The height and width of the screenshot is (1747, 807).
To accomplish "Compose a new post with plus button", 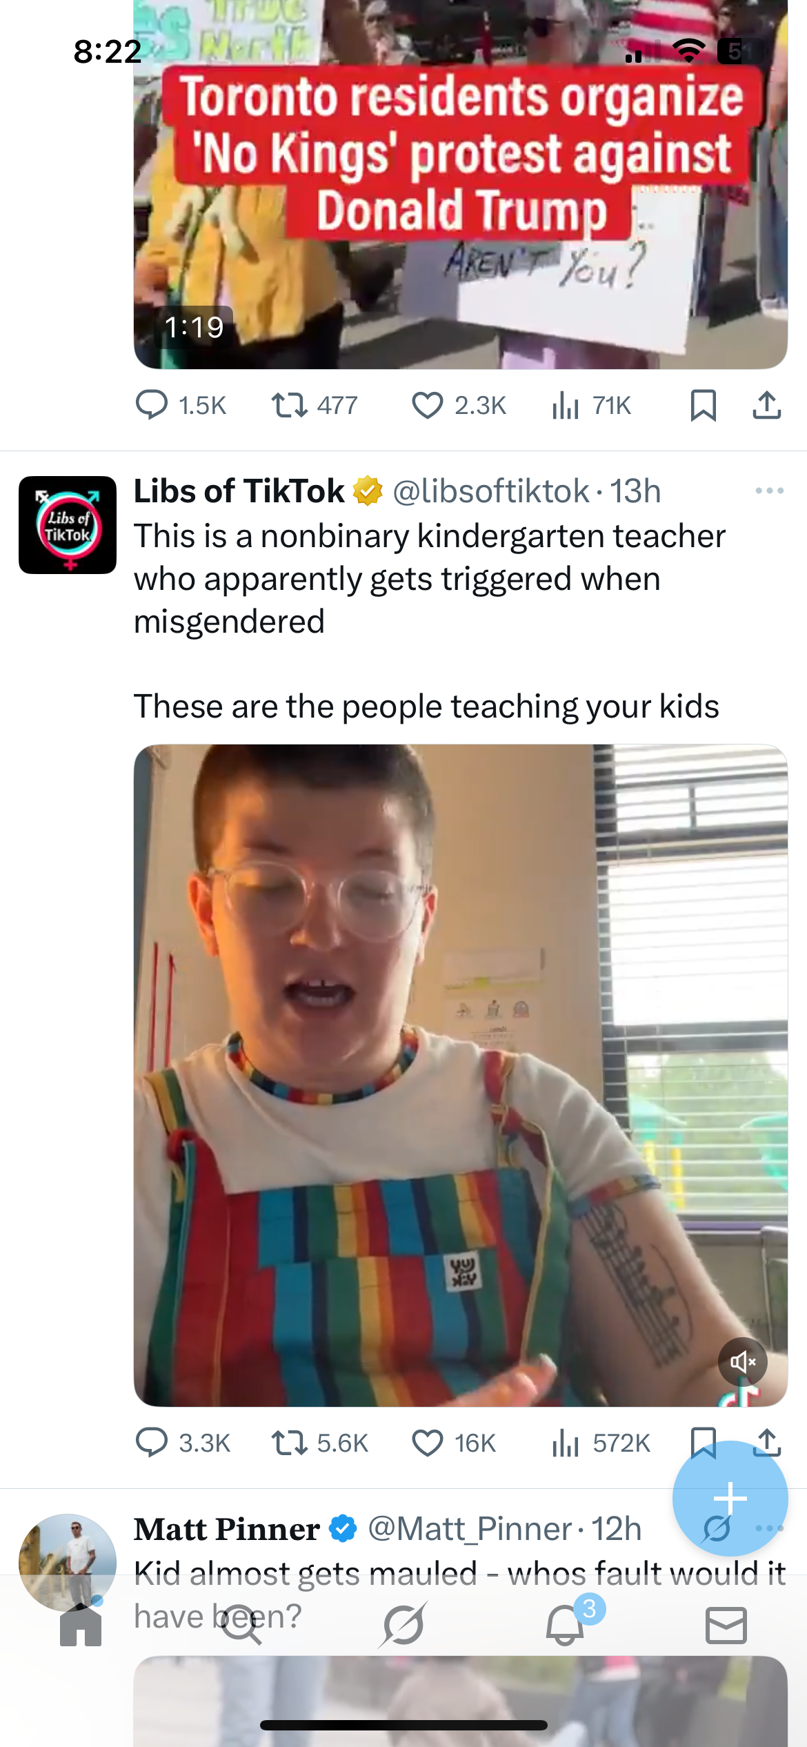I will tap(730, 1499).
